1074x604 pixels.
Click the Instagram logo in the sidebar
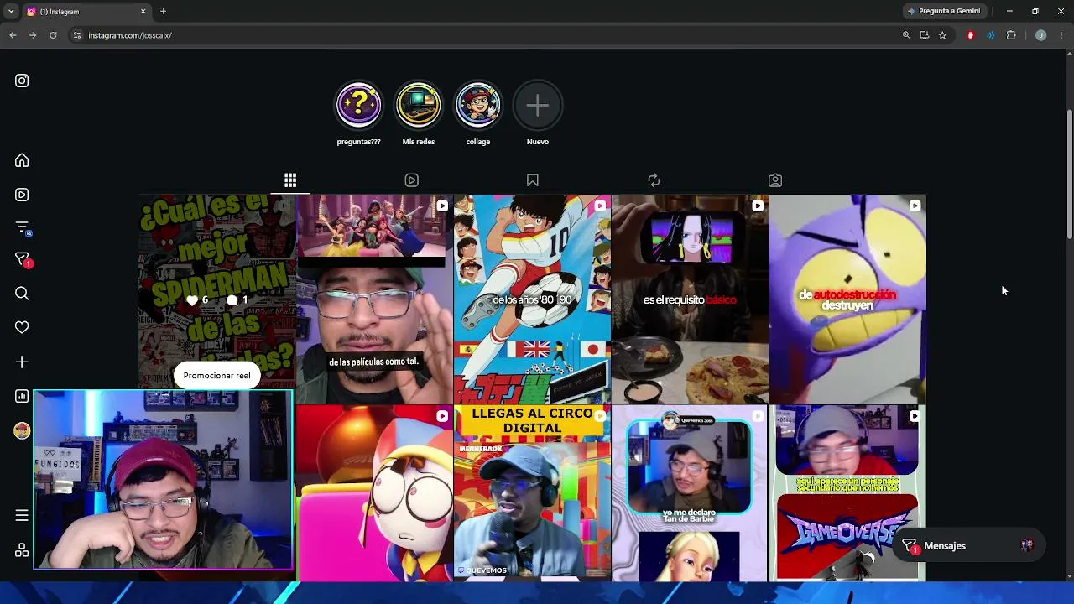tap(22, 81)
